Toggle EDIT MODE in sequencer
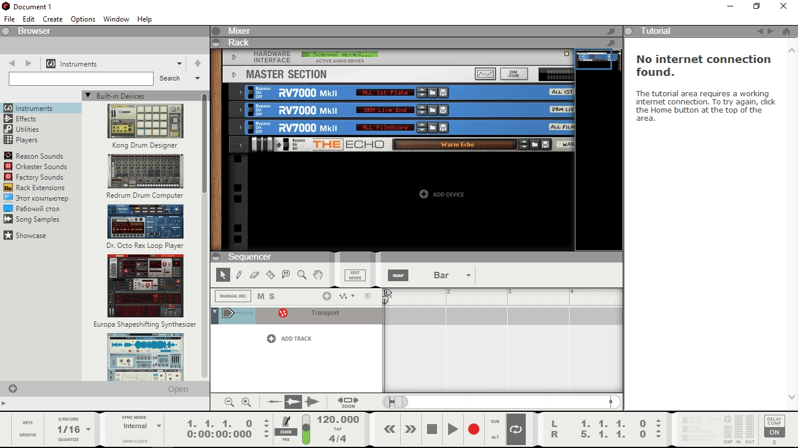Screen dimensions: 798x448 tap(355, 275)
